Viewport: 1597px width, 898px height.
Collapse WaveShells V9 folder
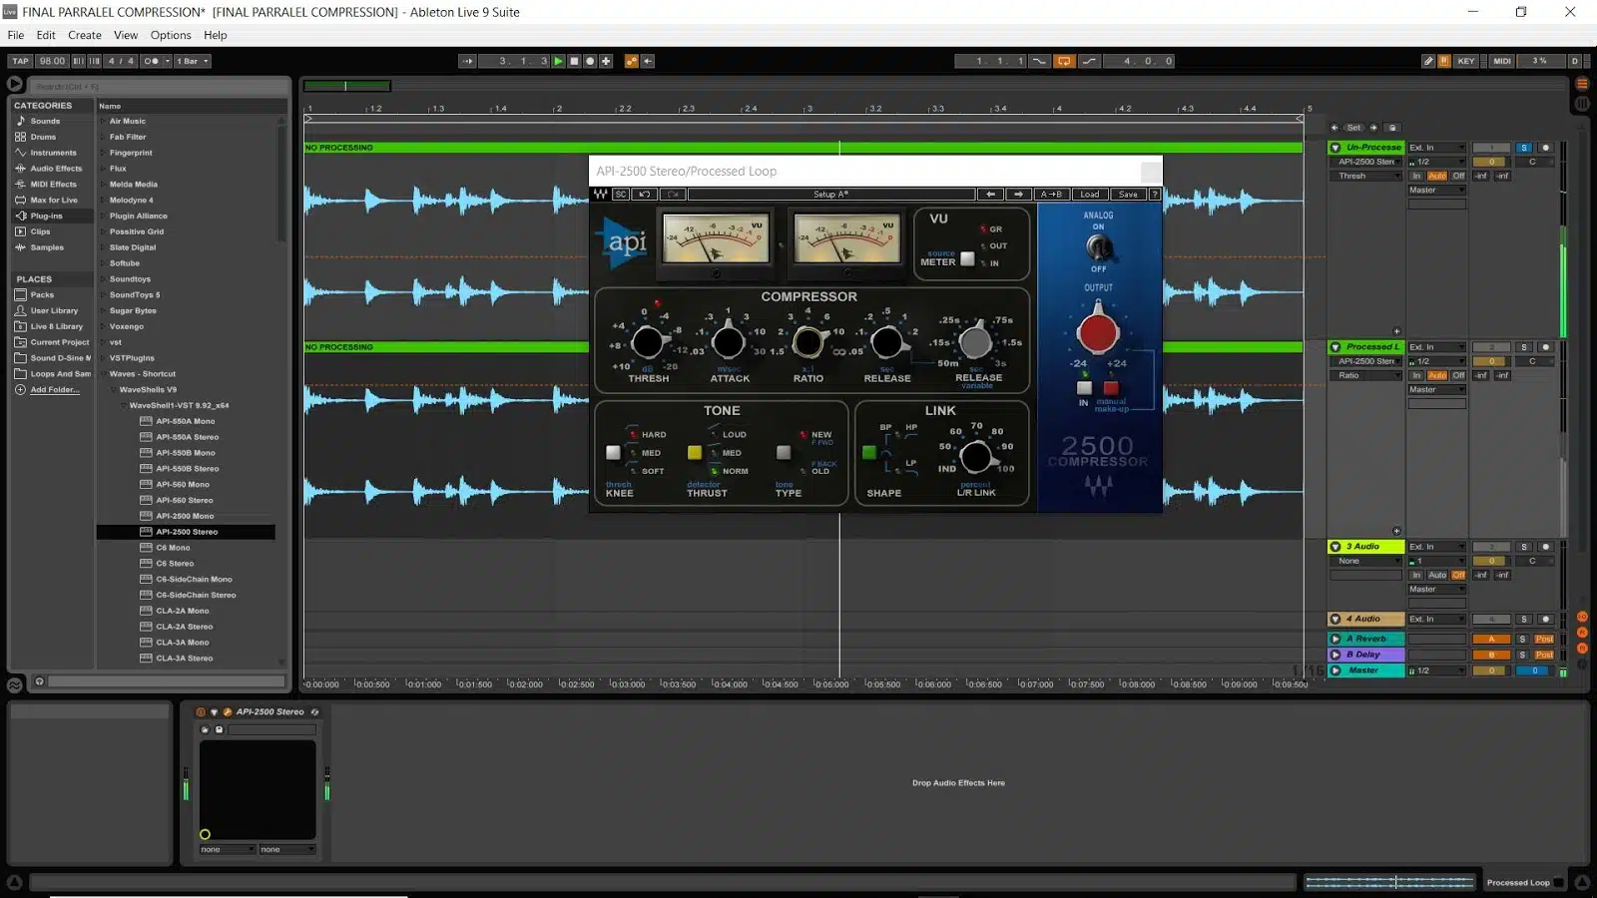(x=112, y=390)
